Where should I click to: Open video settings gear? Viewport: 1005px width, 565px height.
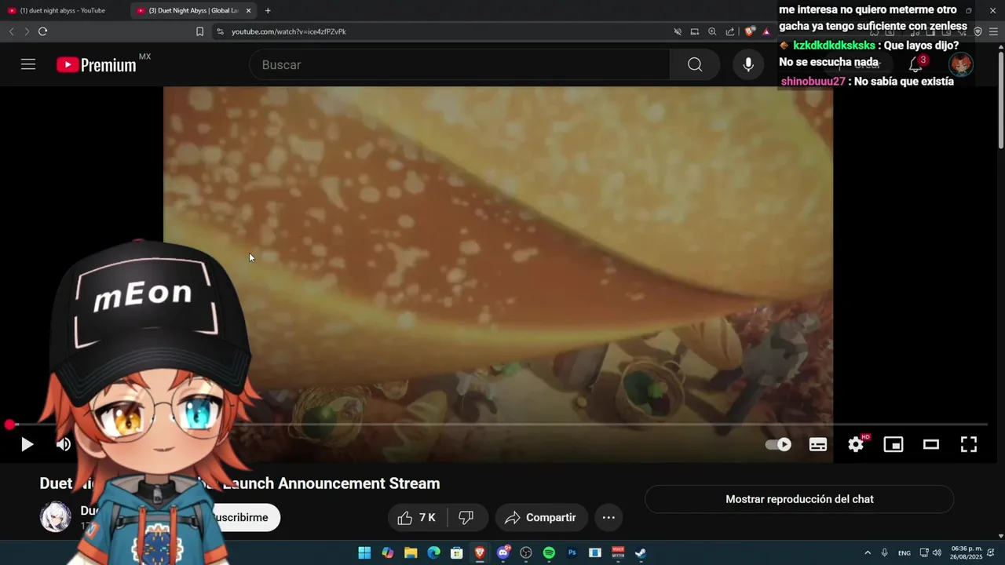(x=856, y=444)
